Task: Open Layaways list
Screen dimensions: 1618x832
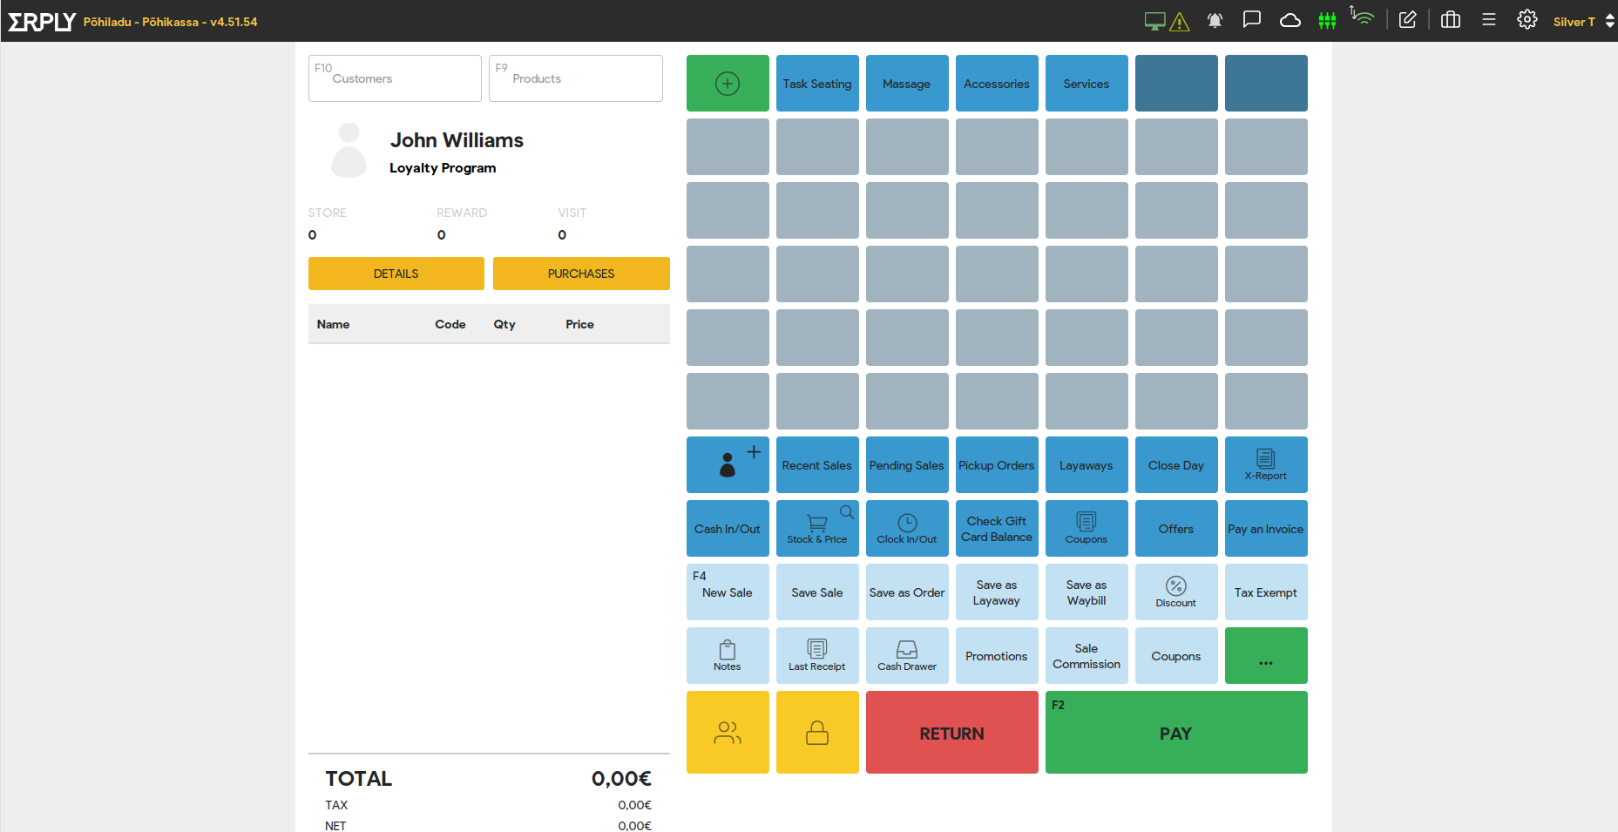Action: (x=1087, y=465)
